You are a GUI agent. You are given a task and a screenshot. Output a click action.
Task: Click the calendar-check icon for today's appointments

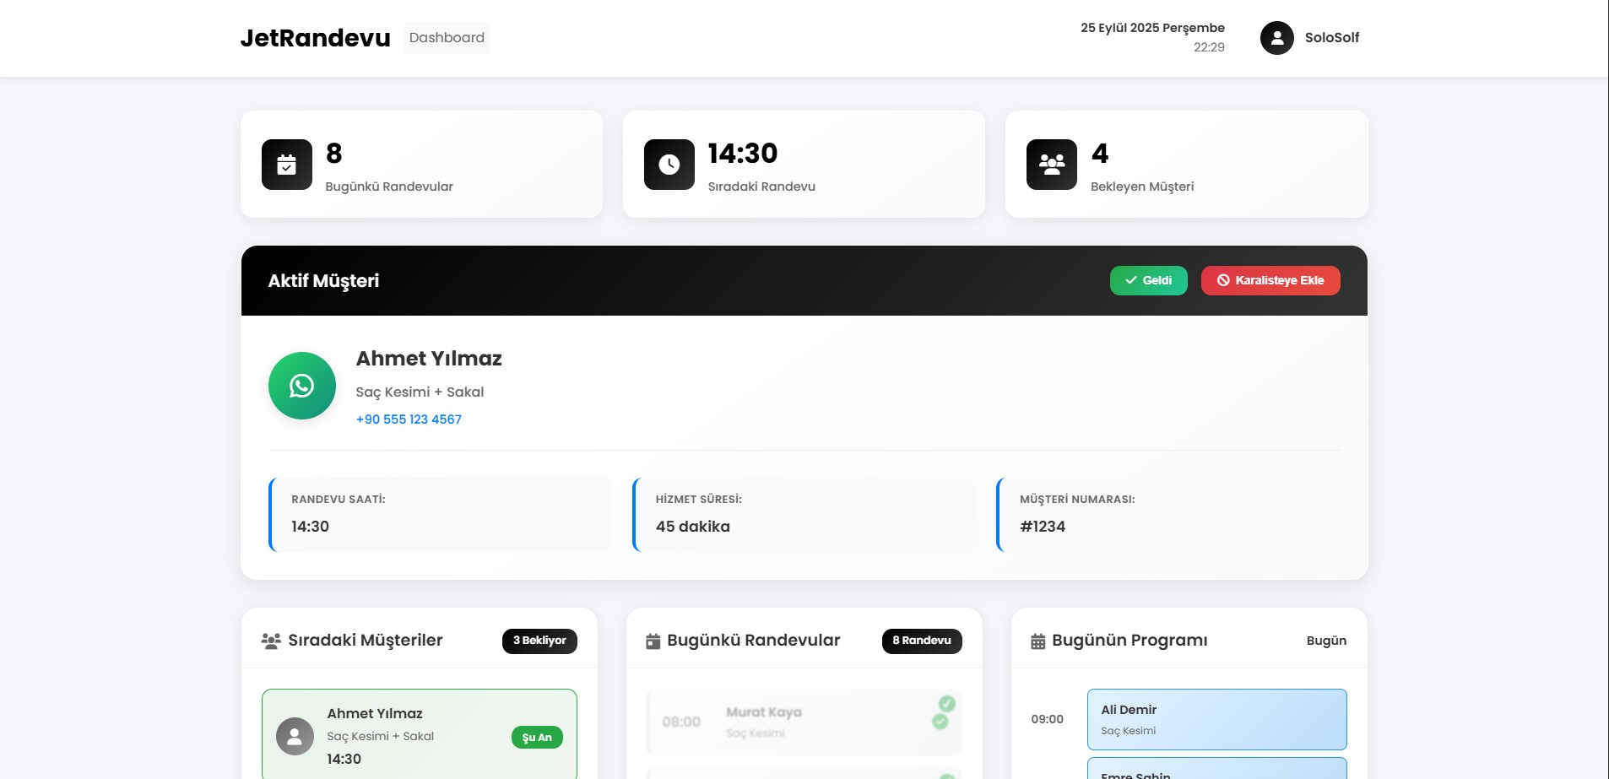(x=286, y=165)
